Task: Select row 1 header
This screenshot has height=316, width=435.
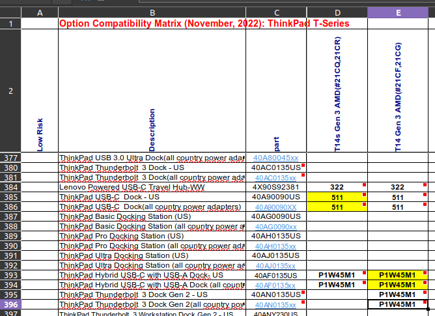Action: pos(10,23)
